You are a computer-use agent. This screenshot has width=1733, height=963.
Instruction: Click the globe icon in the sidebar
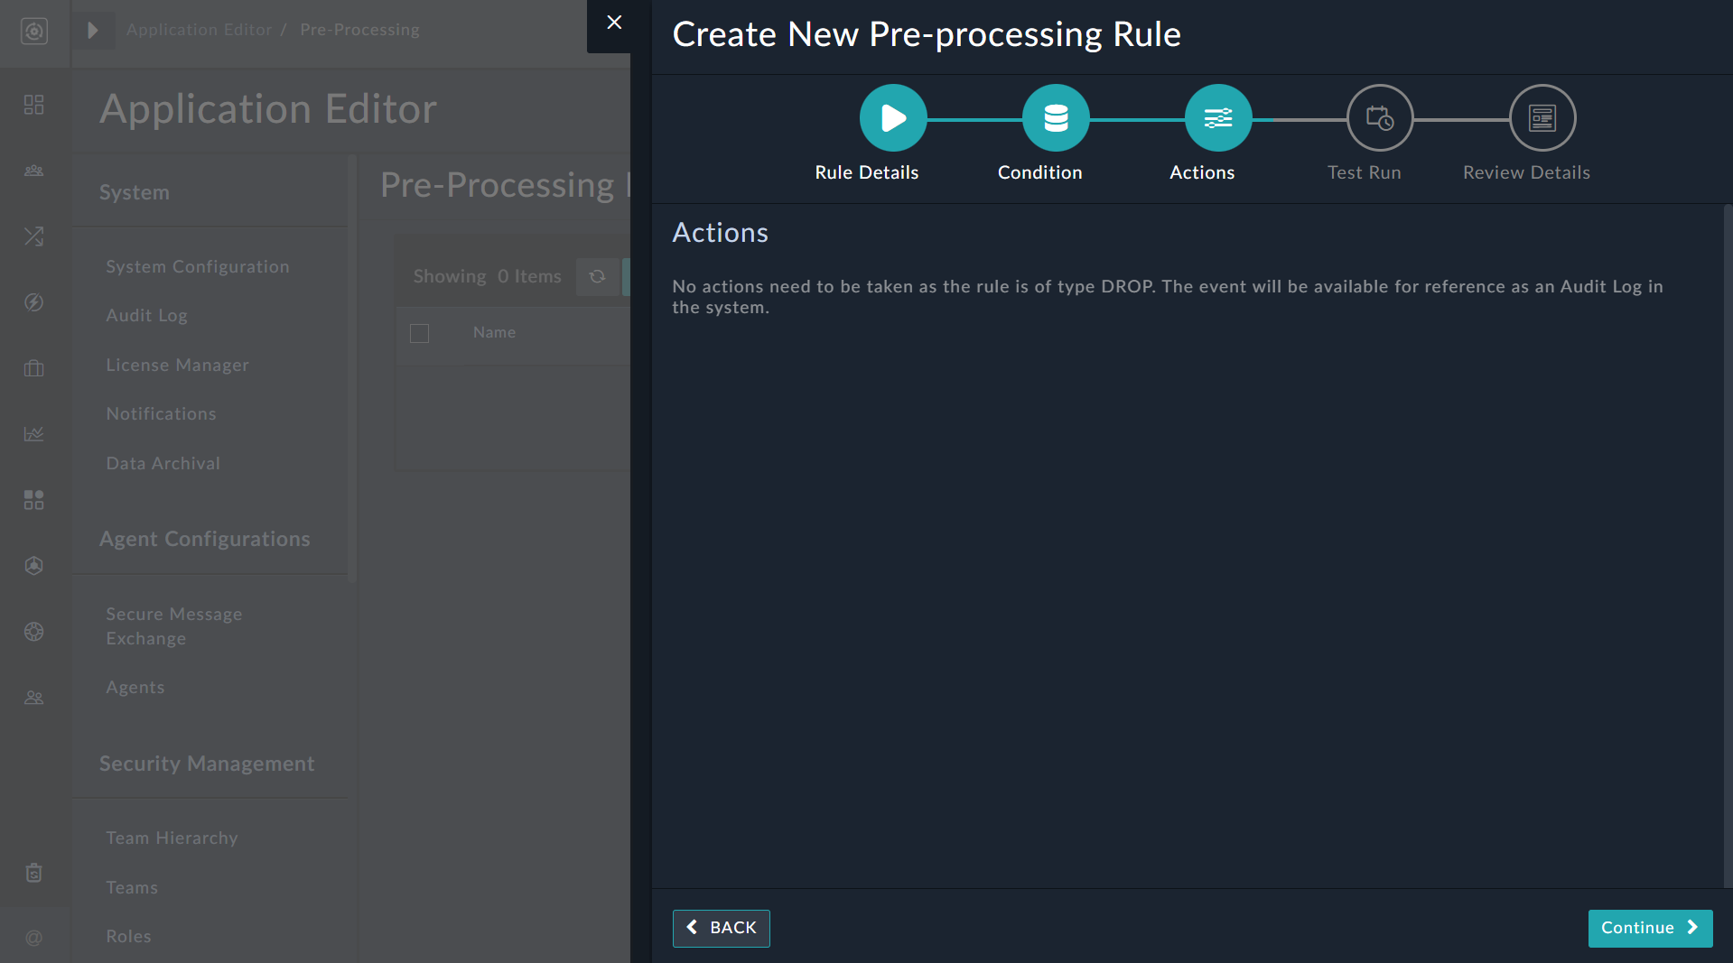[33, 632]
